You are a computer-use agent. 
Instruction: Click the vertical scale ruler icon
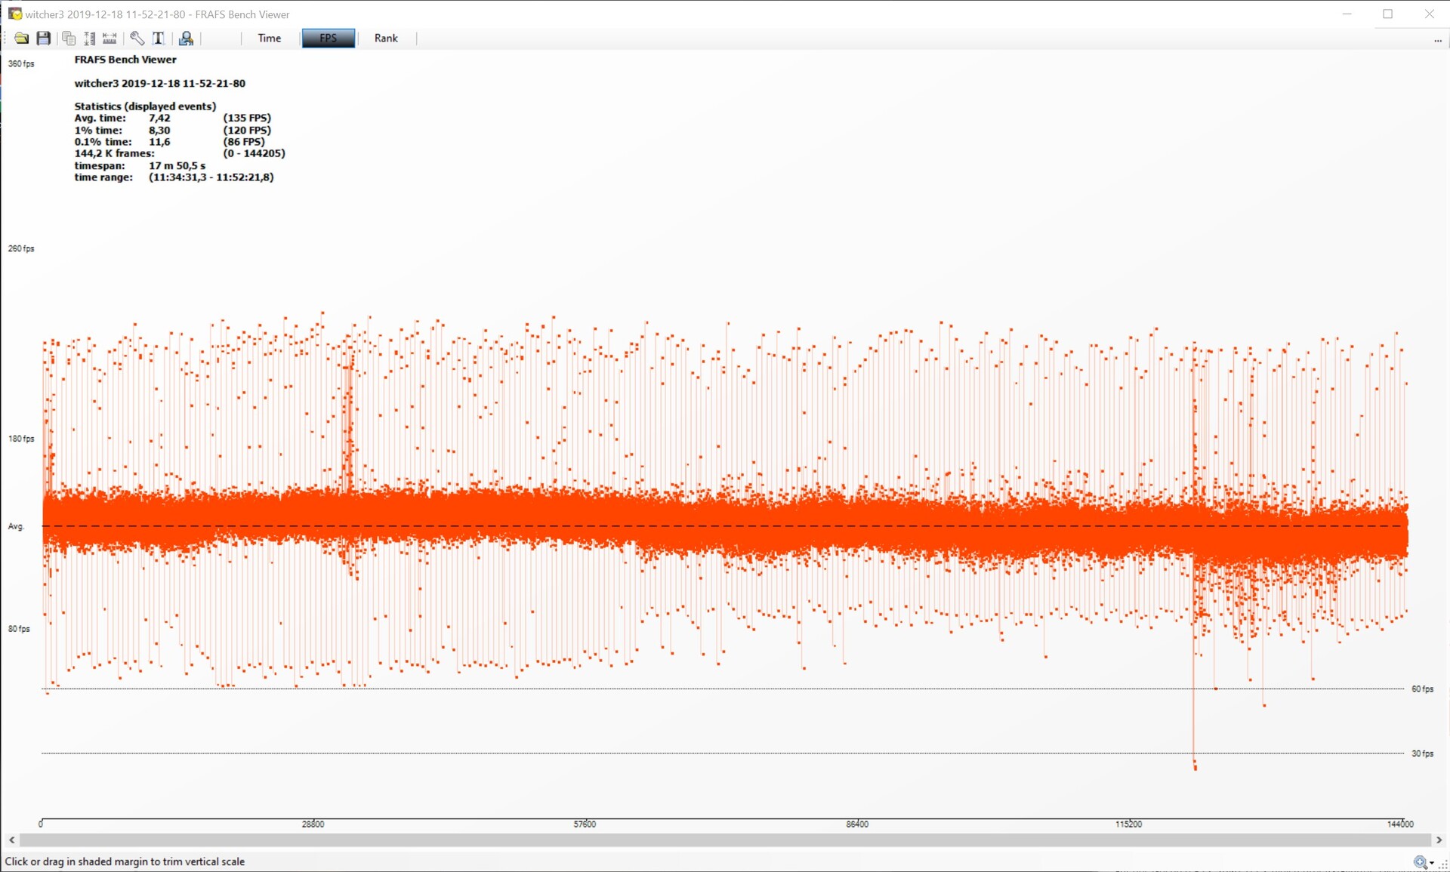pyautogui.click(x=90, y=39)
